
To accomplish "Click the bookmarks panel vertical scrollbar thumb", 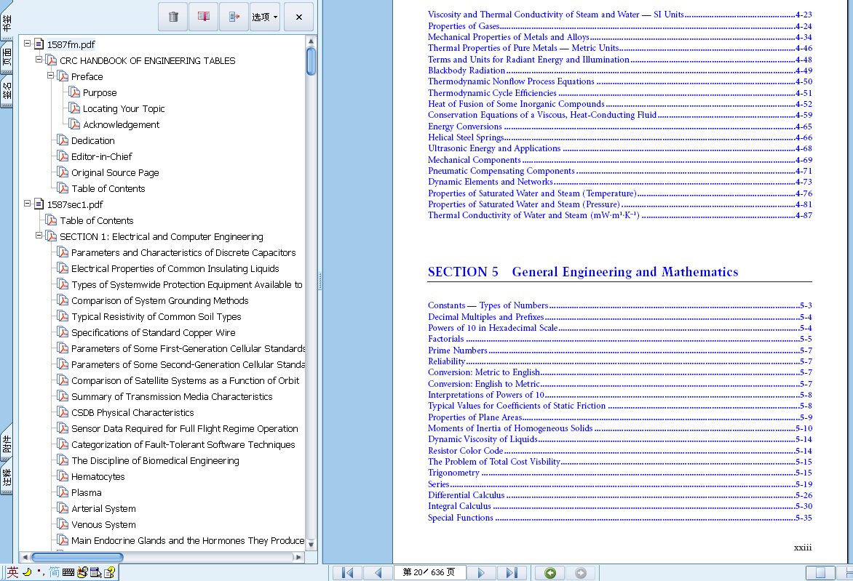I will tap(312, 61).
